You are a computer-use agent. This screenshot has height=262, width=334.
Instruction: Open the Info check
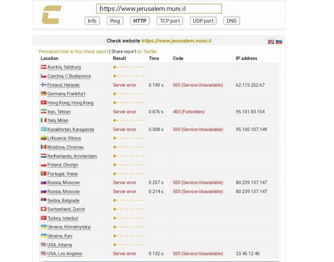click(92, 21)
